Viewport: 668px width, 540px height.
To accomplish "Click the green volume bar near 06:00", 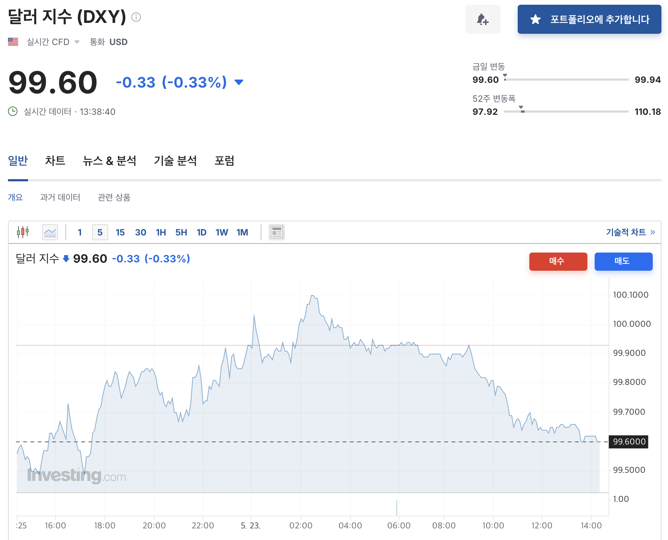I will (x=397, y=508).
